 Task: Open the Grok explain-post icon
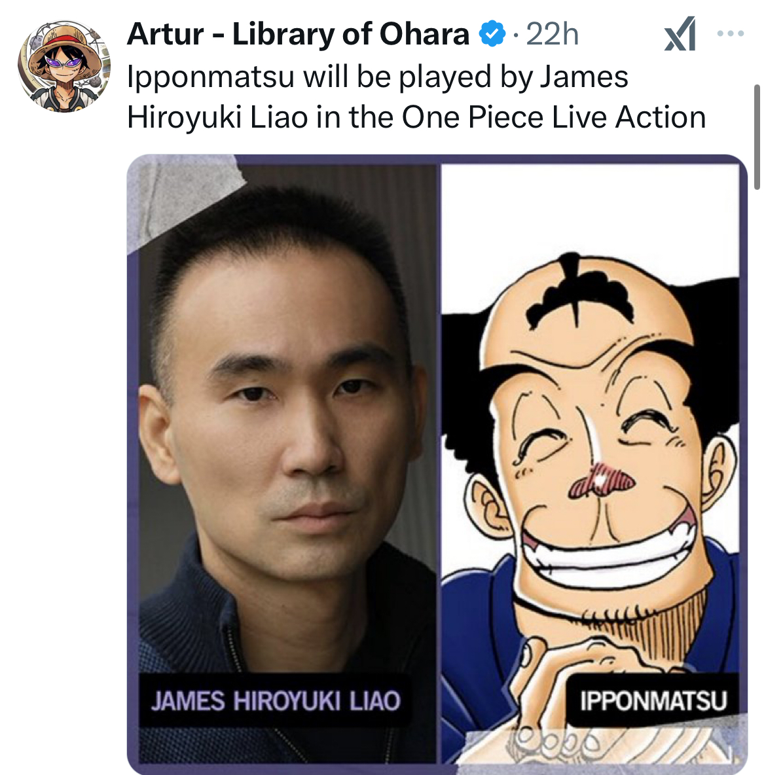click(x=680, y=33)
